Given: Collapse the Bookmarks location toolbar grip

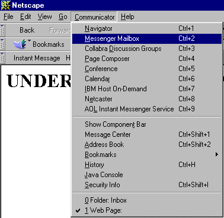Looking at the screenshot, I should tap(2, 44).
